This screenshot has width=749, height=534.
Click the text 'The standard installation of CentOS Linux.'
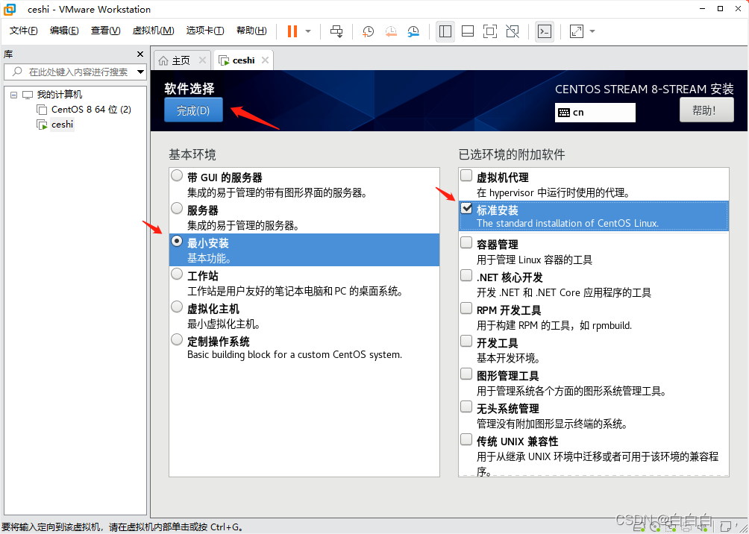568,223
